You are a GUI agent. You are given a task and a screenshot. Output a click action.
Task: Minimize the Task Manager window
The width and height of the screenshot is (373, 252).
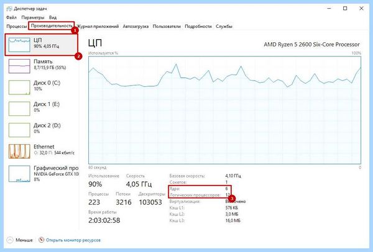click(329, 9)
